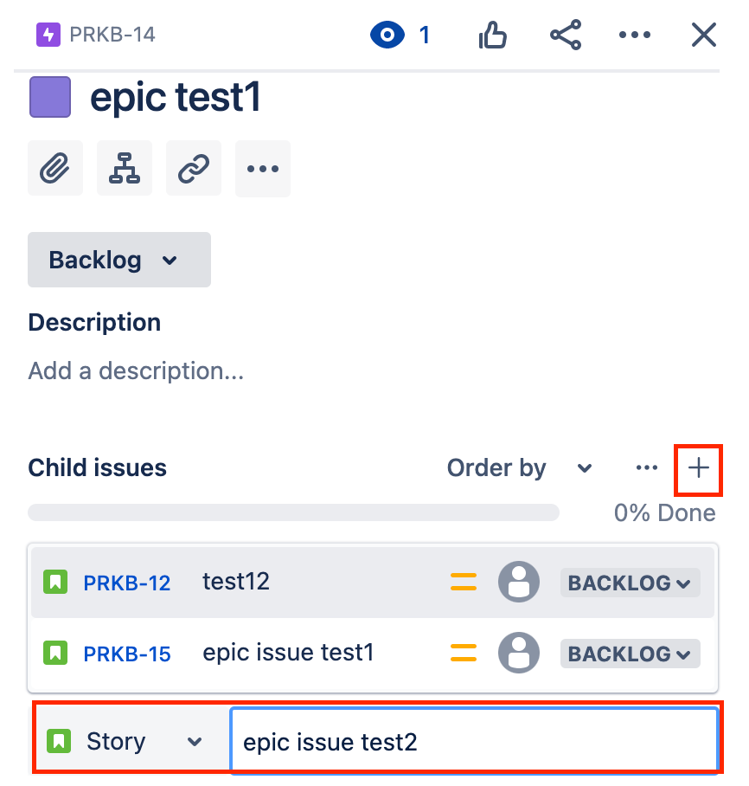
Task: Click the assignee avatar for PRKB-12
Action: tap(519, 582)
